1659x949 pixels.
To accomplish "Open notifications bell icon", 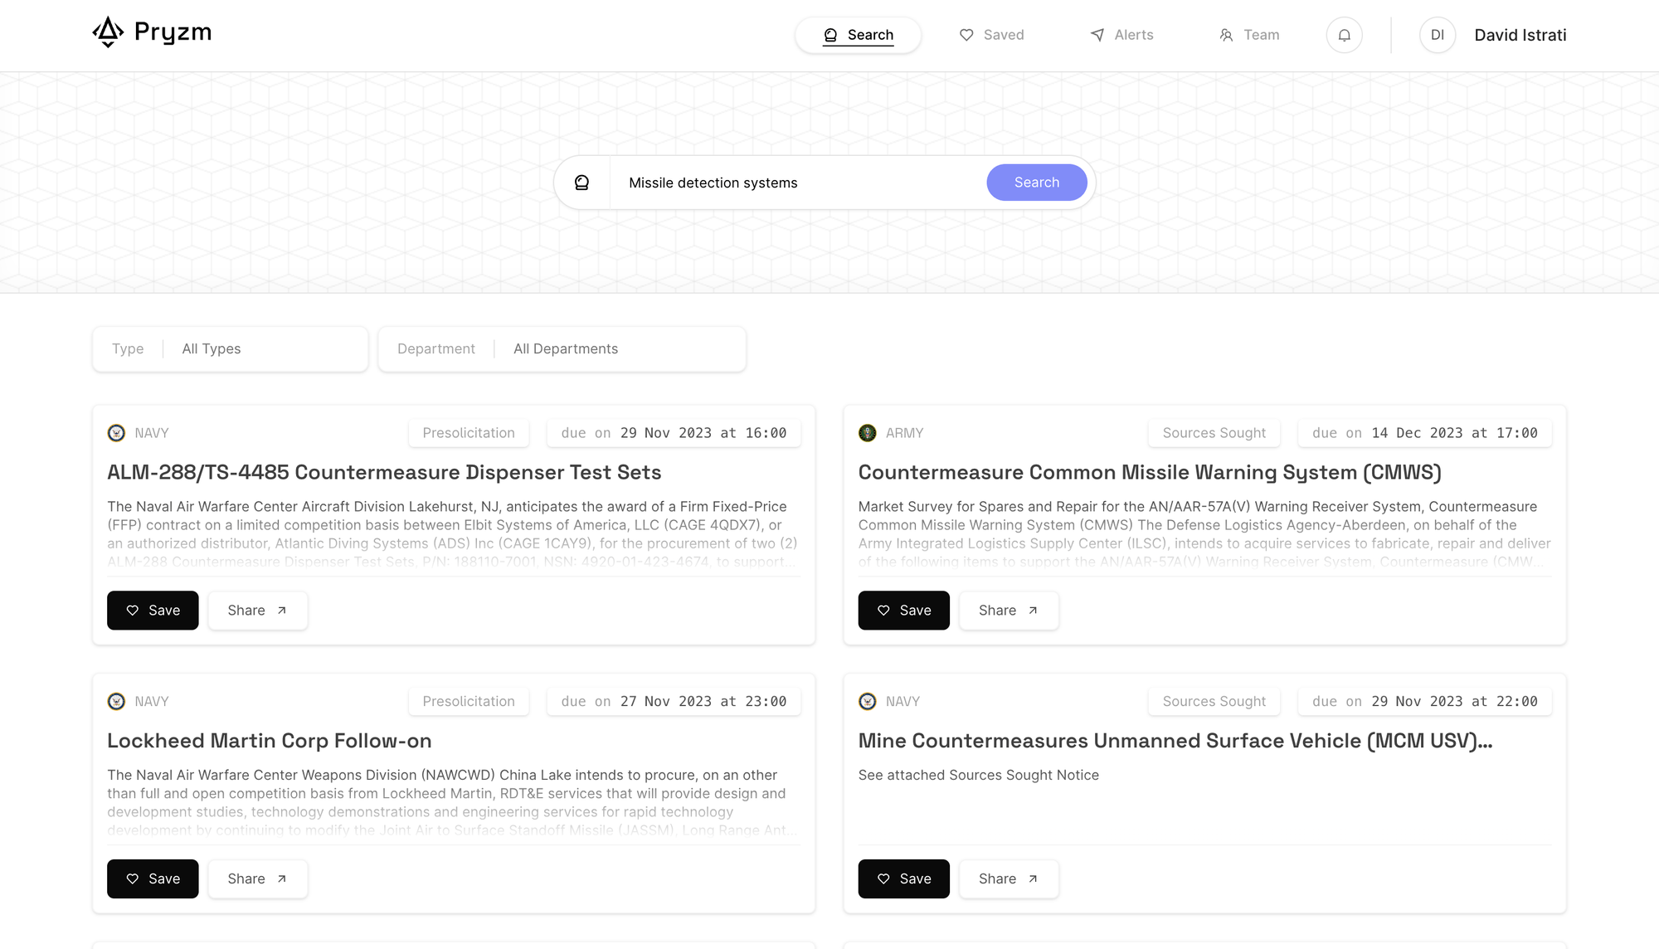I will point(1344,35).
